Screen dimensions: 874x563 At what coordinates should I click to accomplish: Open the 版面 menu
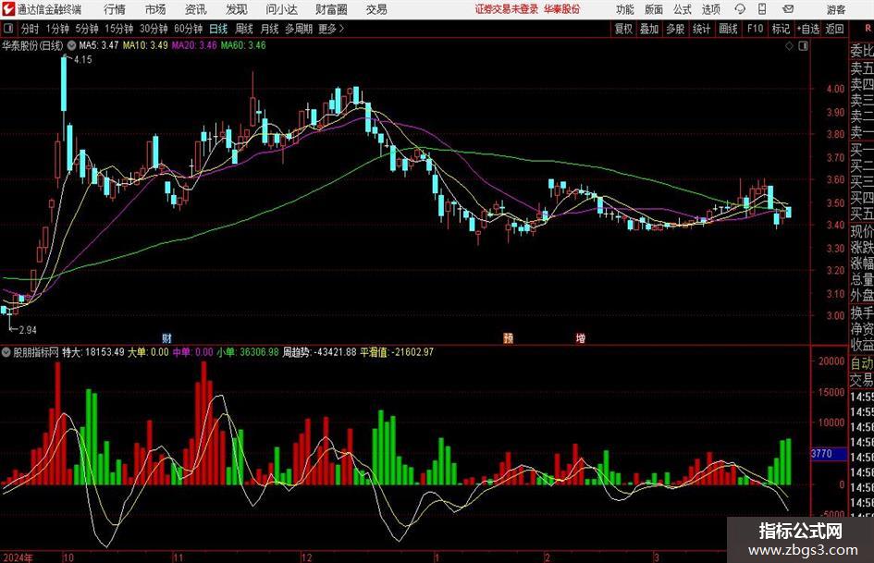tap(653, 9)
